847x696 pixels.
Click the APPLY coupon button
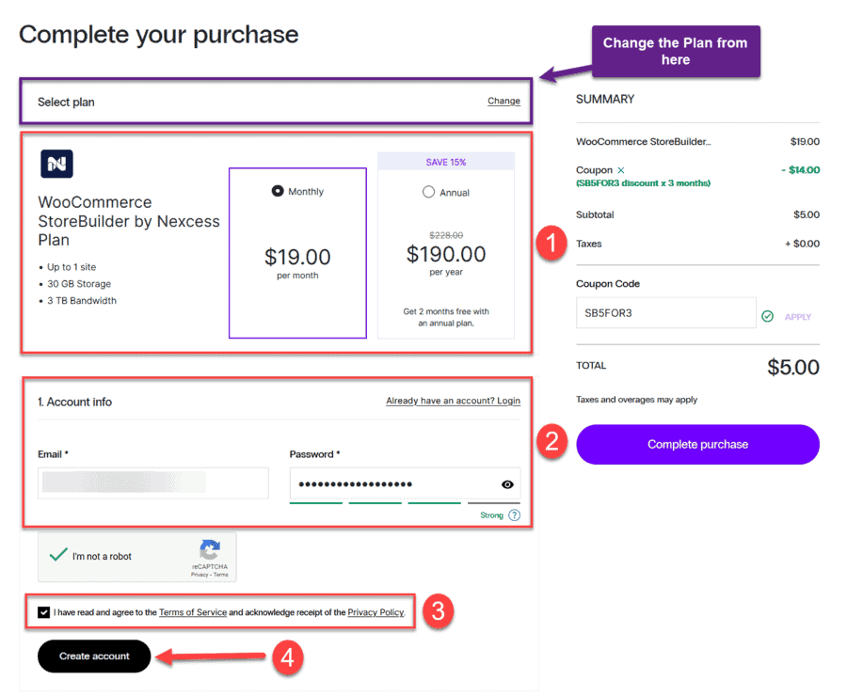798,317
